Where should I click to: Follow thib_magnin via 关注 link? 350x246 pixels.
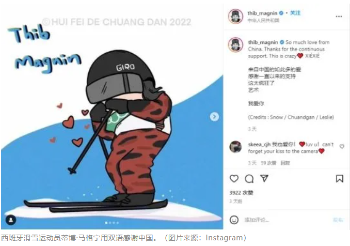coord(295,13)
